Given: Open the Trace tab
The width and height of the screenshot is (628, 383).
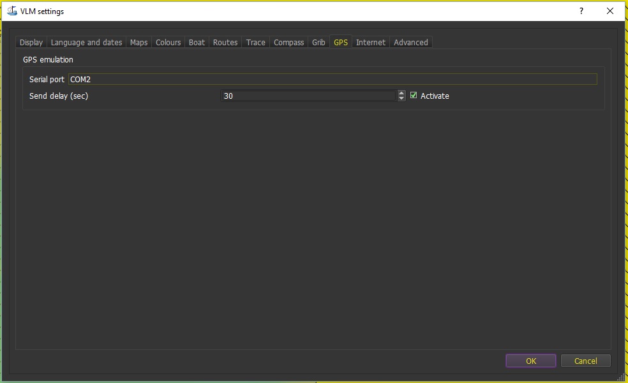Looking at the screenshot, I should 255,42.
